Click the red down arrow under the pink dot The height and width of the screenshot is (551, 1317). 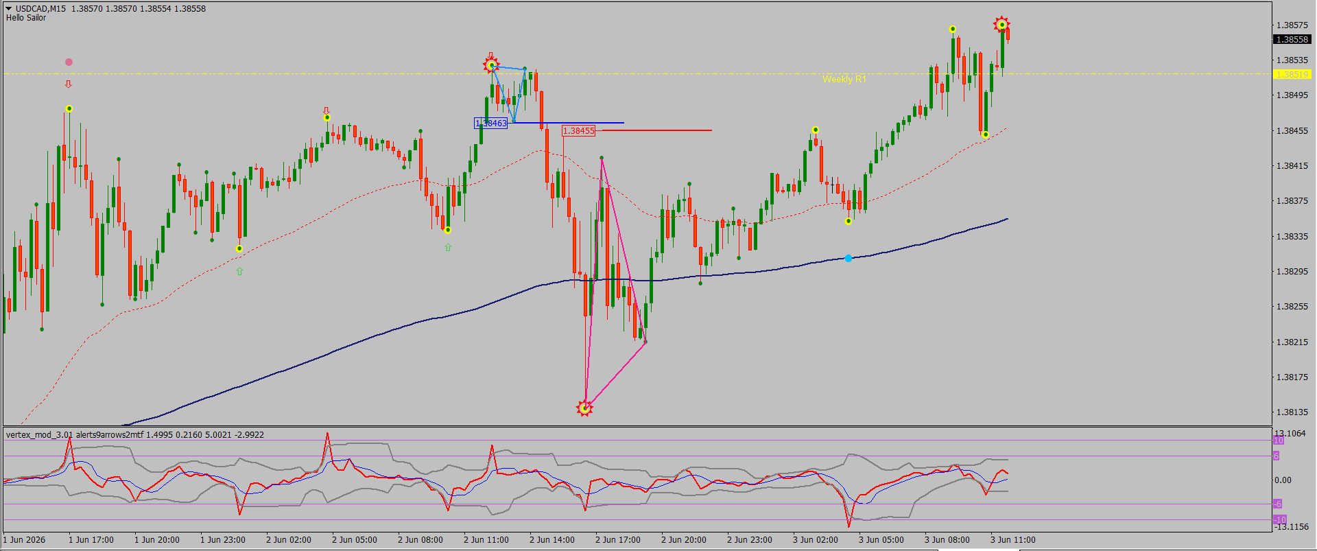[68, 84]
